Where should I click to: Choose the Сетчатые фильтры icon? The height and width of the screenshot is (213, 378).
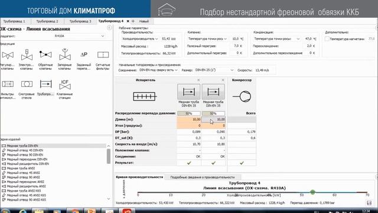pyautogui.click(x=103, y=55)
